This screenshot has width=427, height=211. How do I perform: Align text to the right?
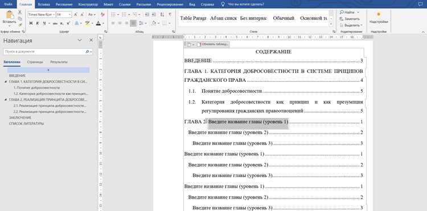(x=126, y=23)
